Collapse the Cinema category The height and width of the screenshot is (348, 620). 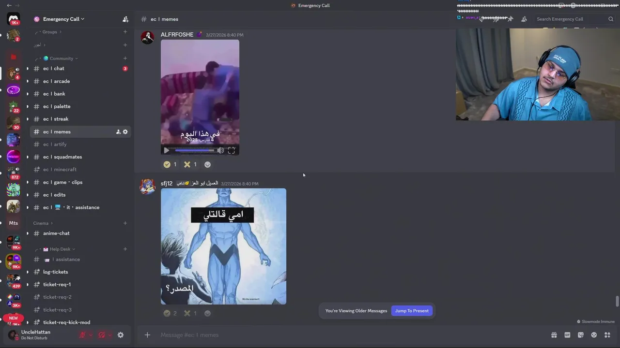(x=43, y=223)
